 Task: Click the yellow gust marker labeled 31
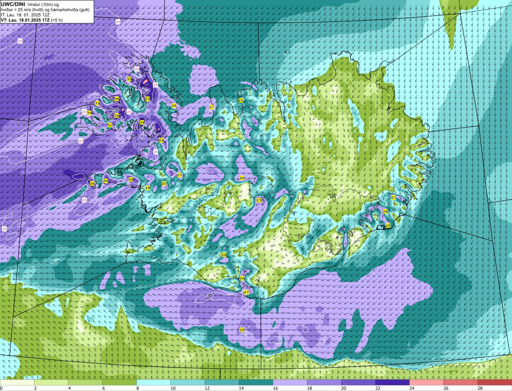(x=110, y=125)
